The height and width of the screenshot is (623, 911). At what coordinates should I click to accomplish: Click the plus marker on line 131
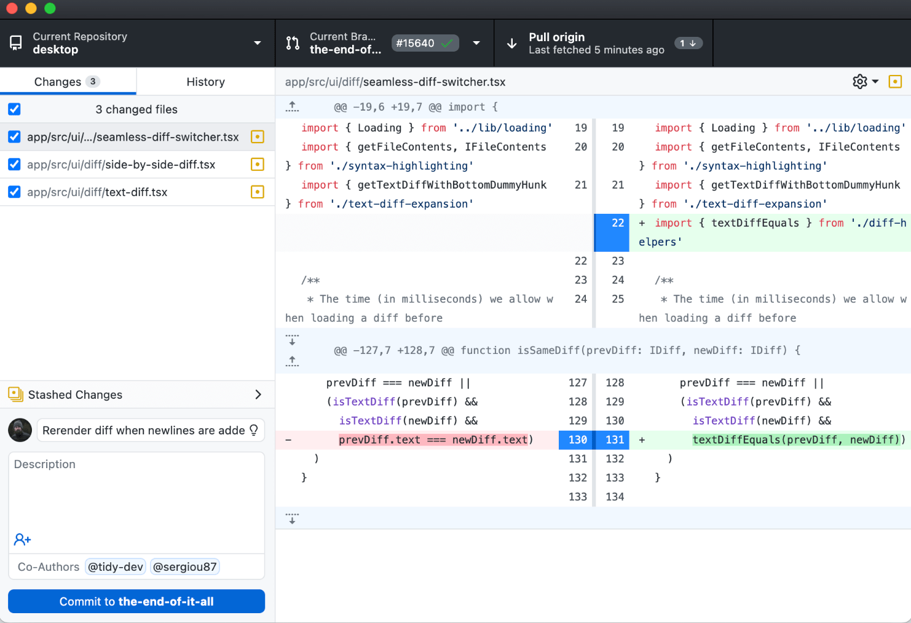coord(642,440)
